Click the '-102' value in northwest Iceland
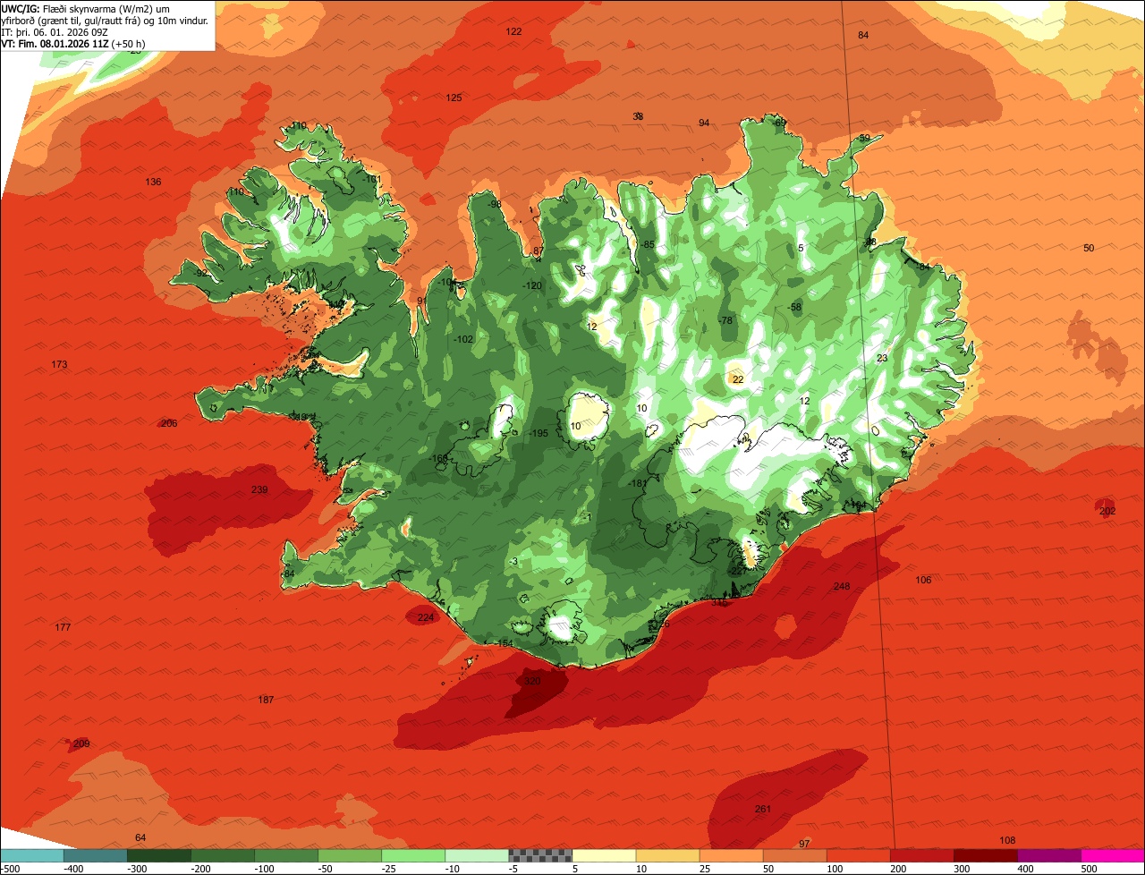The image size is (1145, 875). pos(462,339)
